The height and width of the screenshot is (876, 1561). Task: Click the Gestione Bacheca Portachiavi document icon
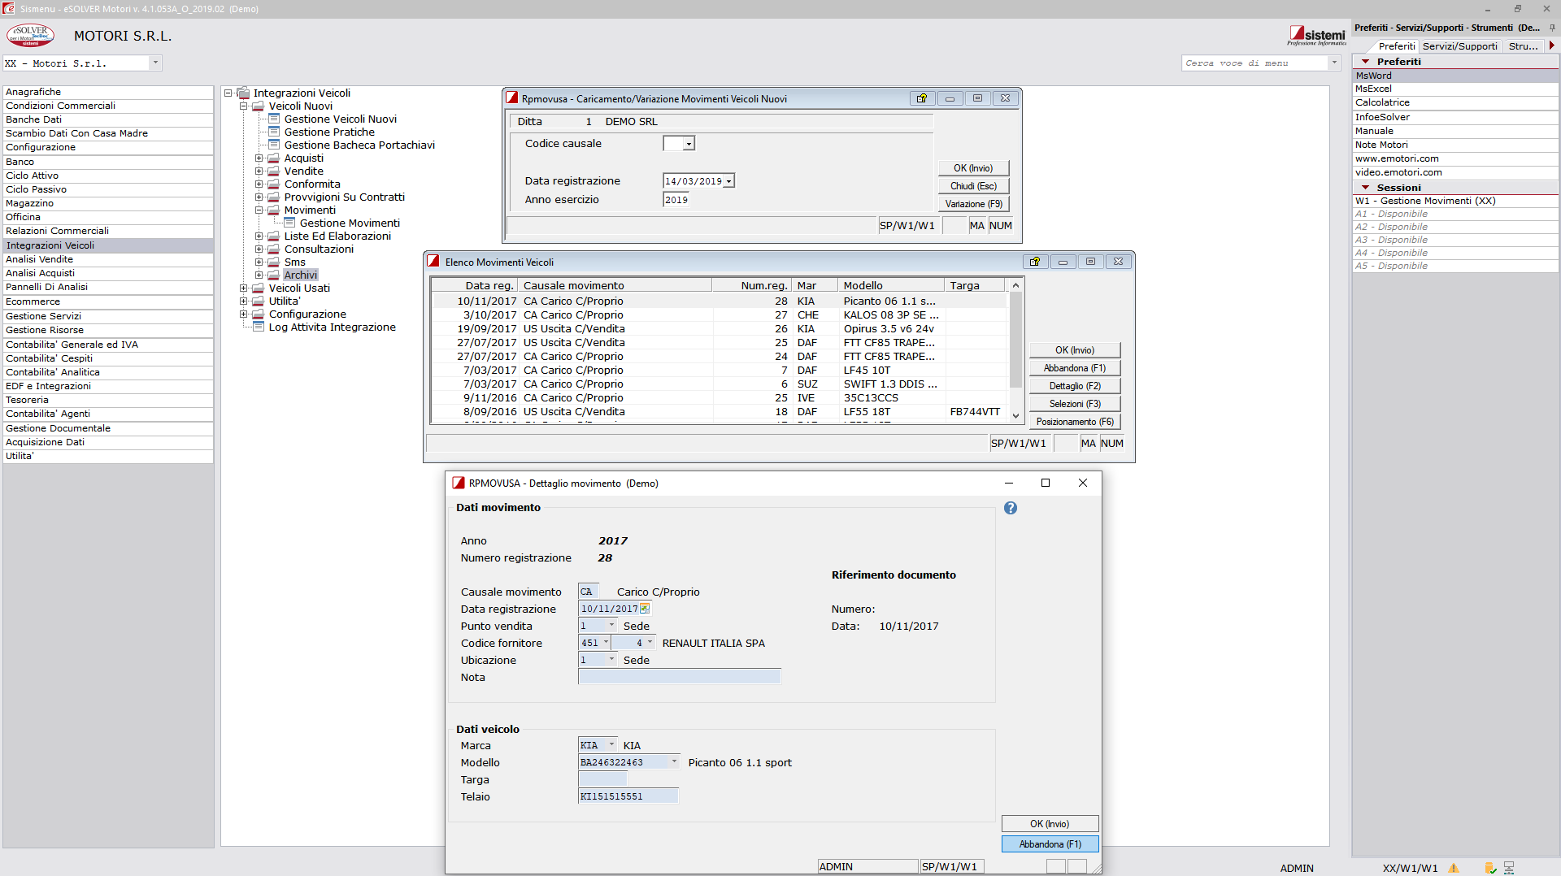(274, 145)
